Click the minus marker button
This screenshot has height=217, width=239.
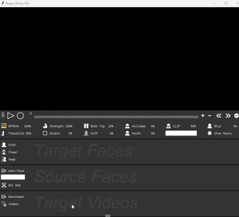209,116
